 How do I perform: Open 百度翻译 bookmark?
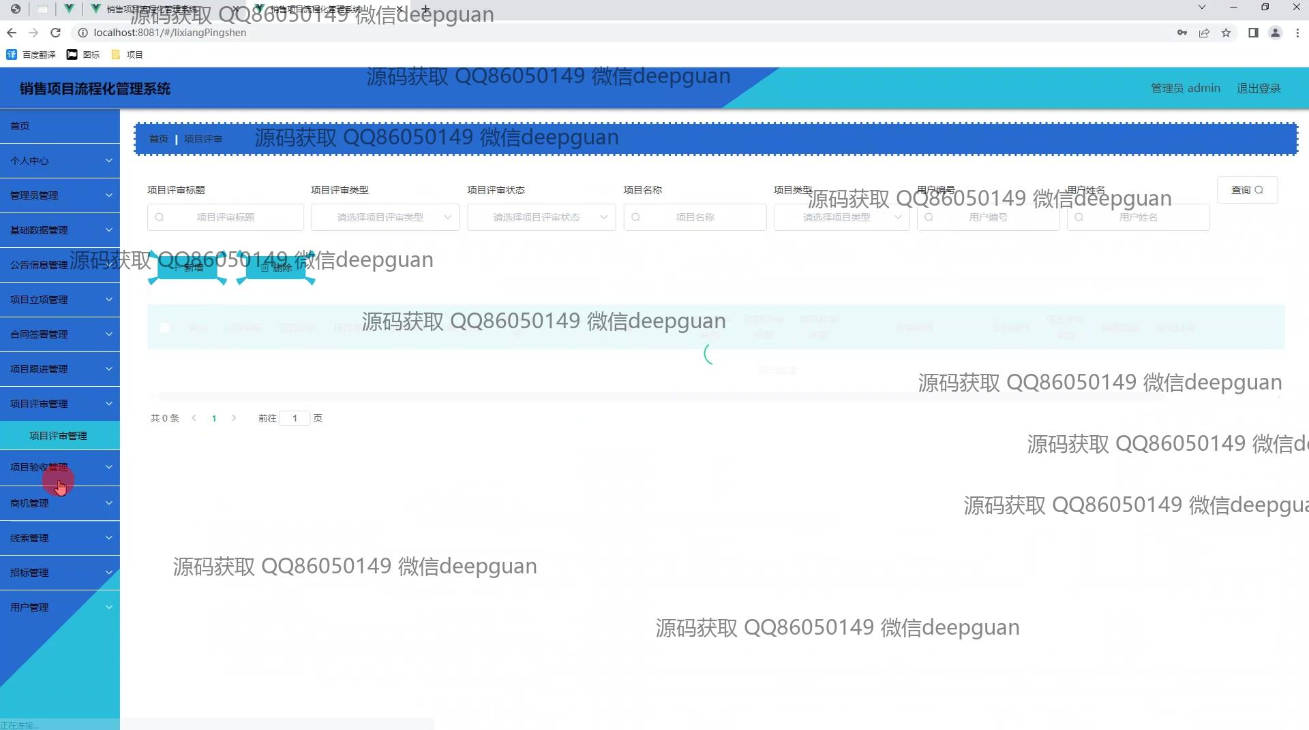tap(31, 54)
